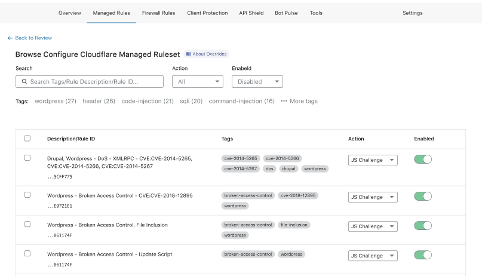The width and height of the screenshot is (482, 276).
Task: Click the search magnifier icon
Action: [x=24, y=81]
